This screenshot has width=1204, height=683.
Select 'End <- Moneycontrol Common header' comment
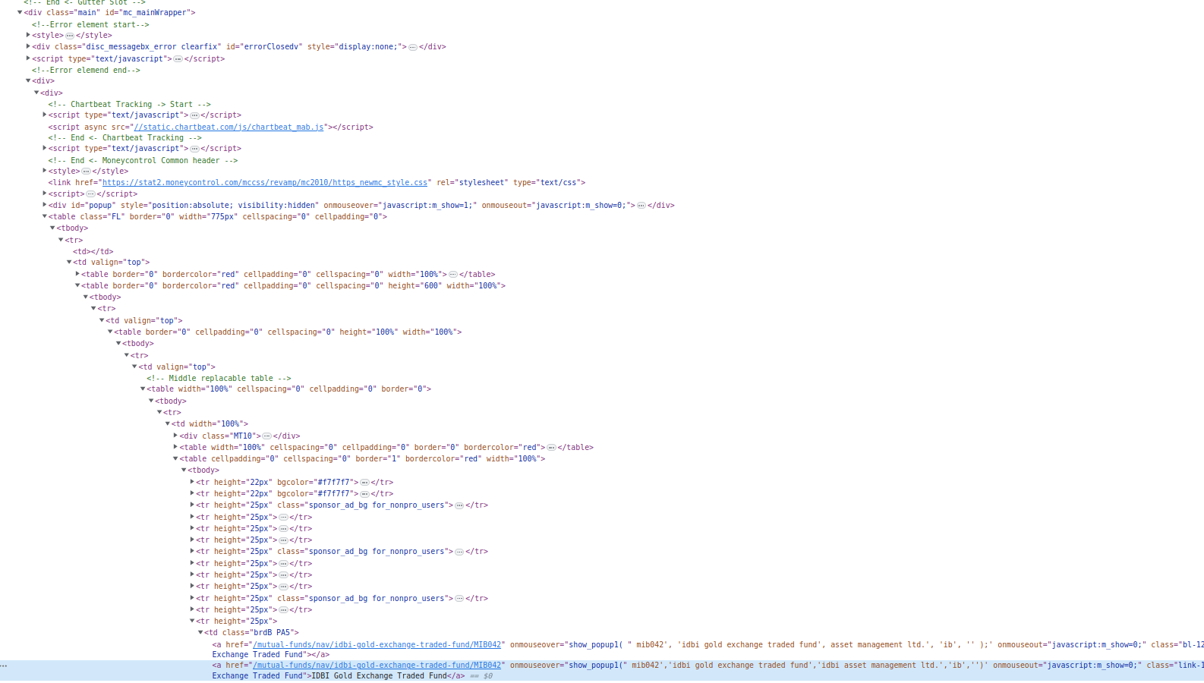[143, 160]
